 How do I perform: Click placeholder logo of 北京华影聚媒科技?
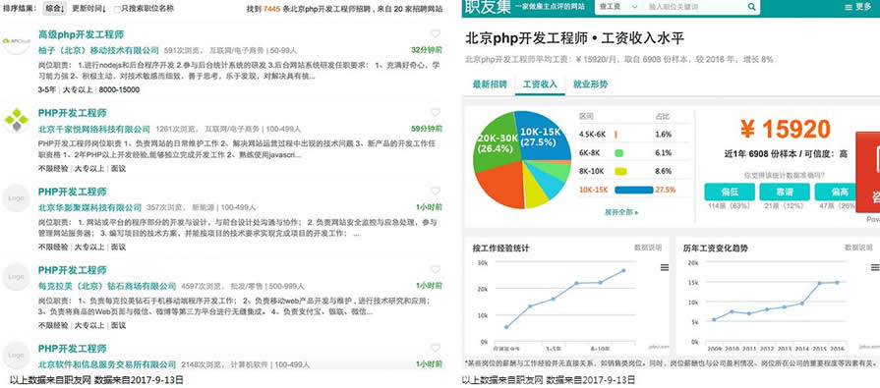click(16, 197)
